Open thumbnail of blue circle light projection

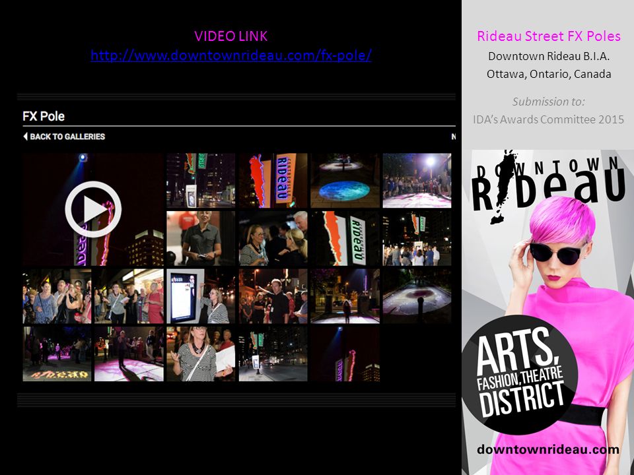point(345,180)
